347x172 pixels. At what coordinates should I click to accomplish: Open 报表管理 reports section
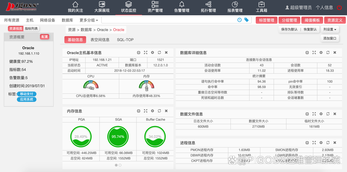pos(235,7)
